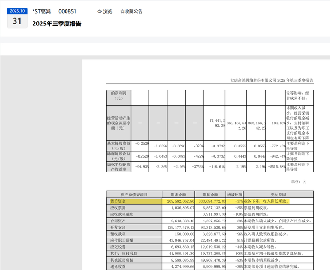Click the value -5515.98% in the table

[277, 167]
